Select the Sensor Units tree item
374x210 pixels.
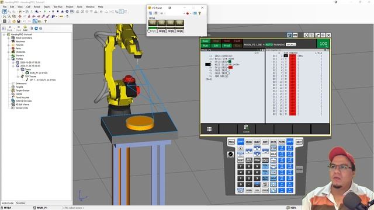coord(22,108)
